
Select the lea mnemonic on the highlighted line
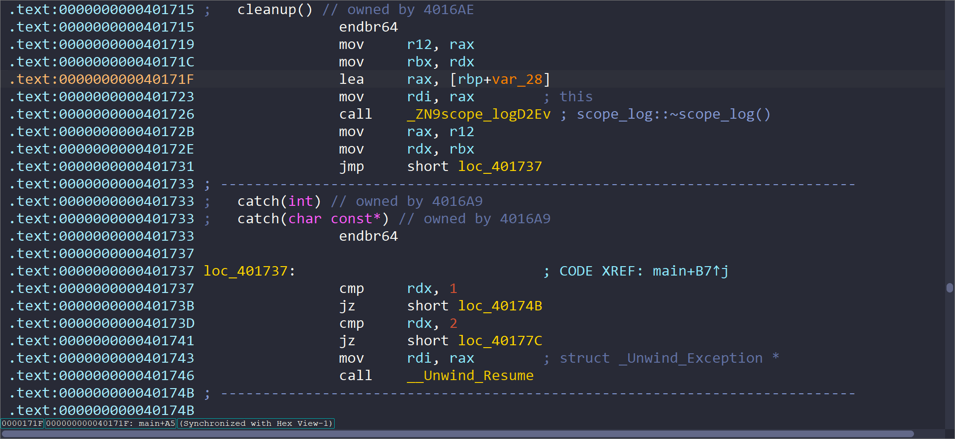click(352, 79)
